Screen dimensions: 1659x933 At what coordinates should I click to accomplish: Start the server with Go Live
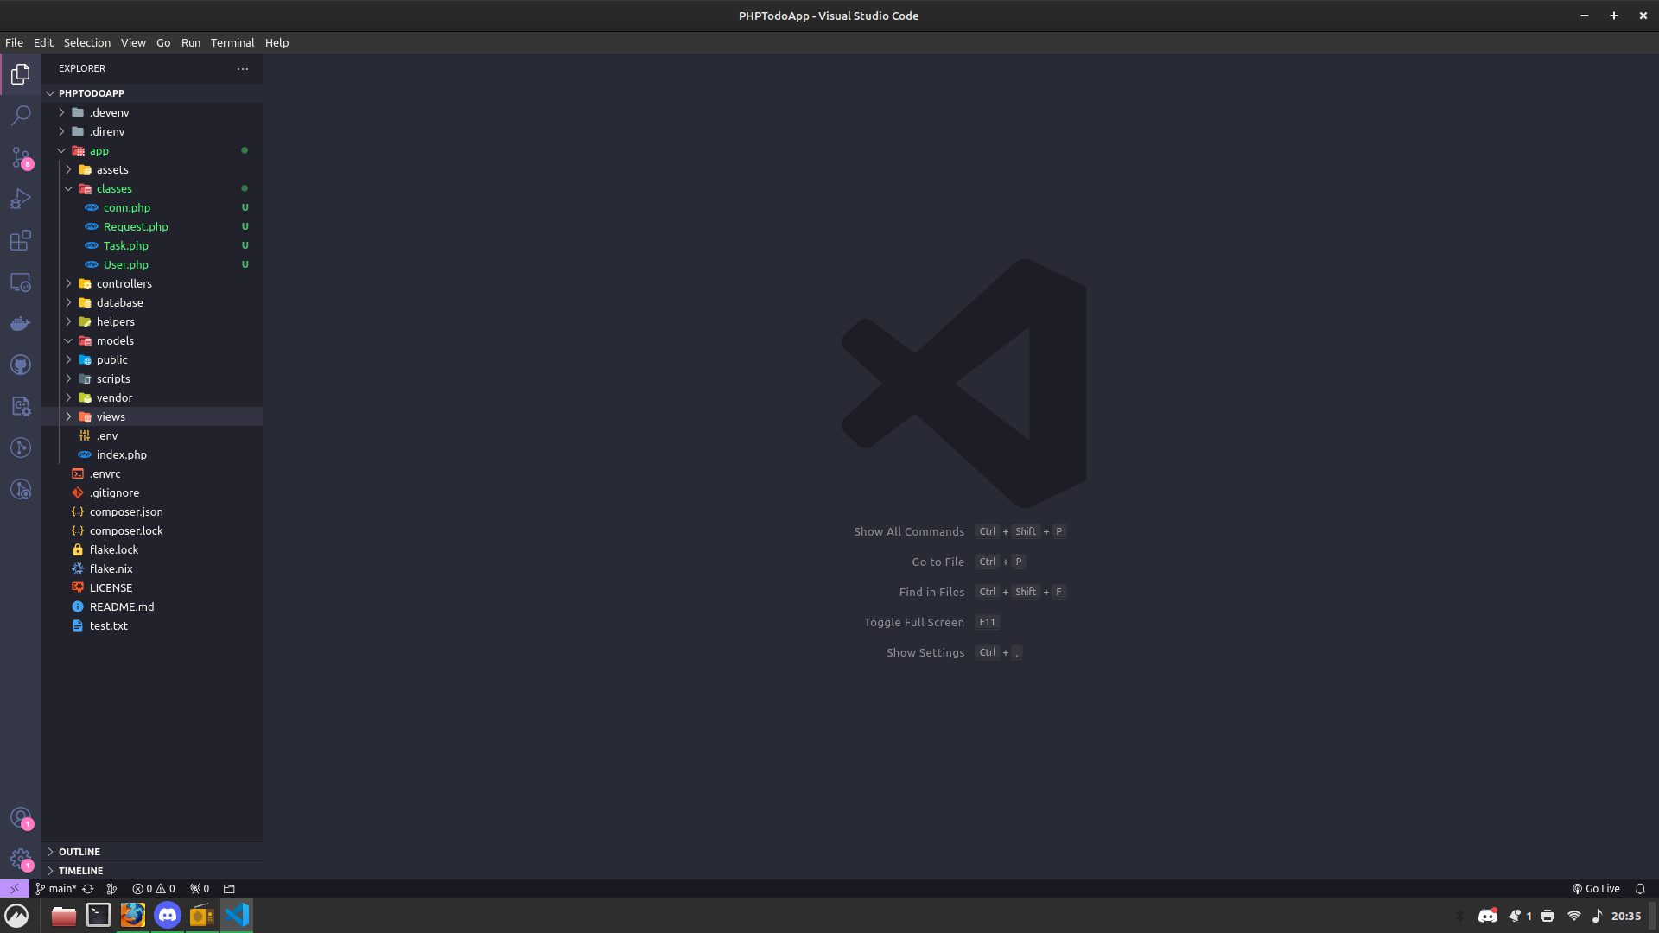coord(1596,888)
